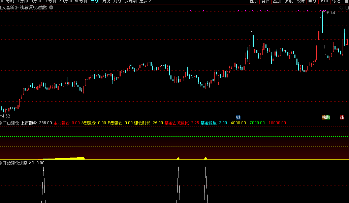The height and width of the screenshot is (203, 349).
Task: Select the 月线 monthly chart tab
Action: tap(117, 1)
